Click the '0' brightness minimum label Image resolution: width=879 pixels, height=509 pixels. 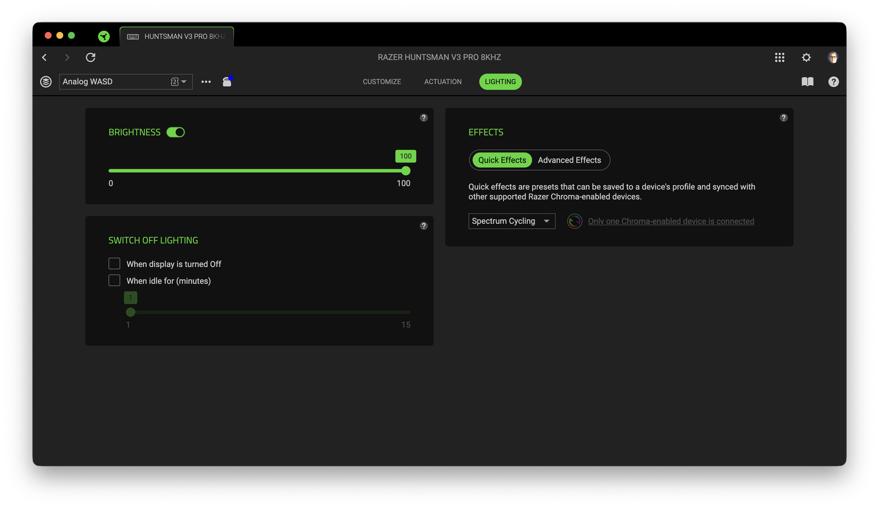111,183
